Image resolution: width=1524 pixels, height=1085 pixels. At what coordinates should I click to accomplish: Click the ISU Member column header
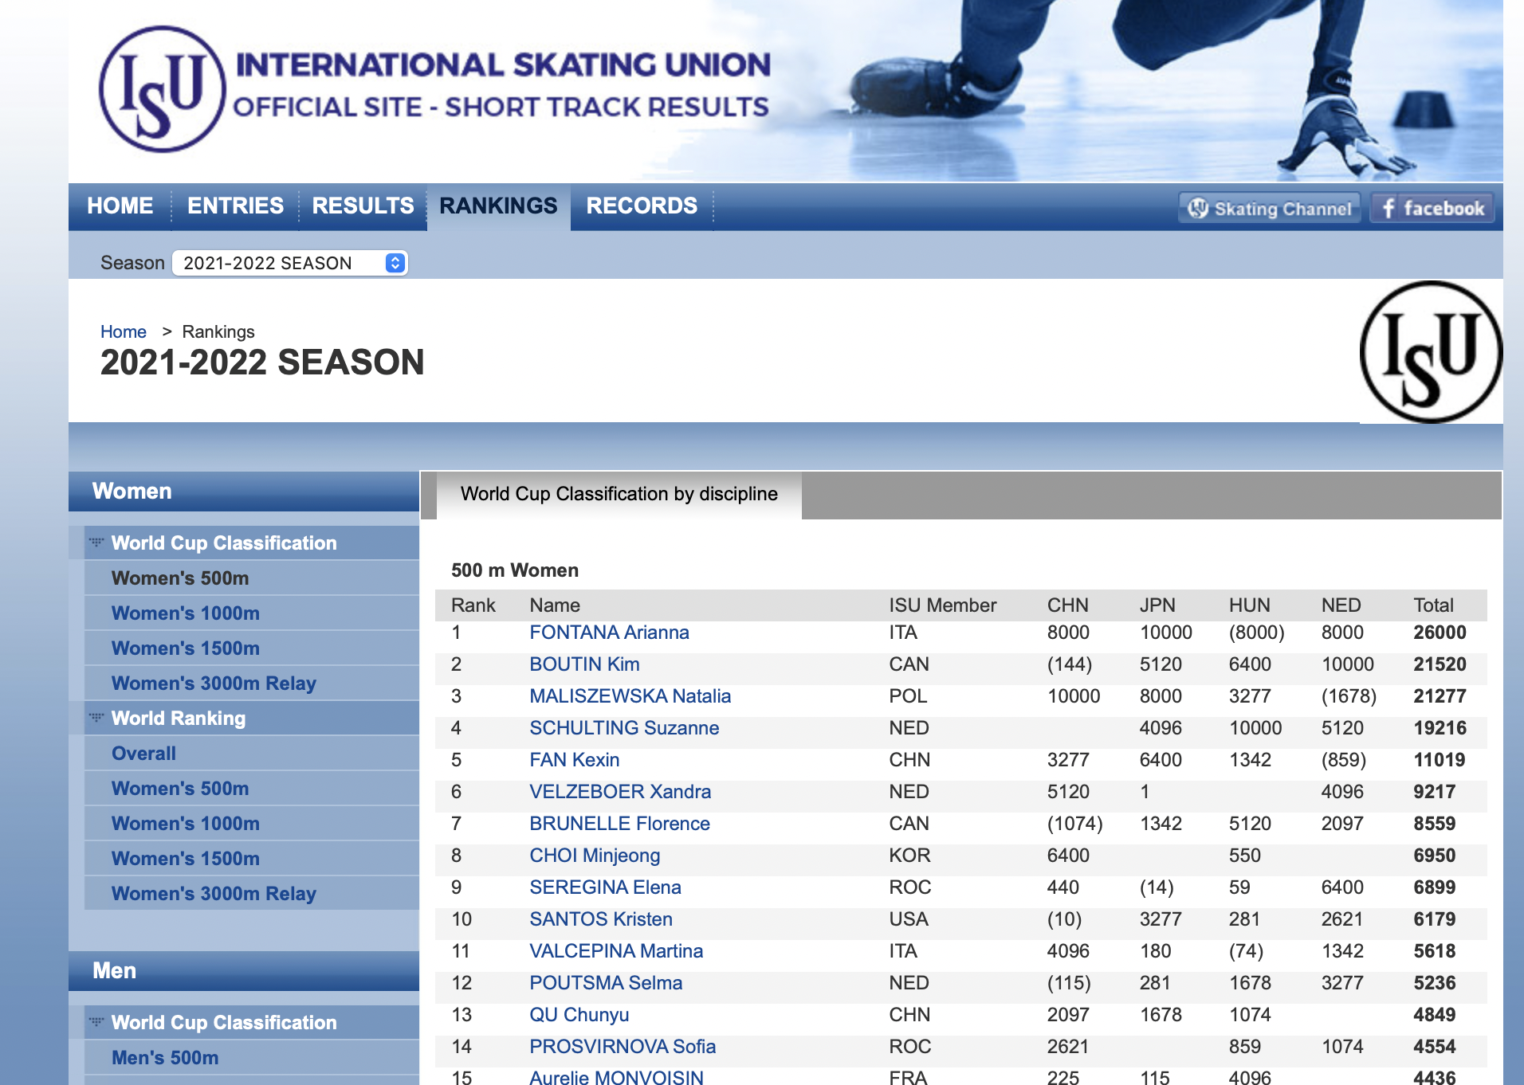[942, 605]
